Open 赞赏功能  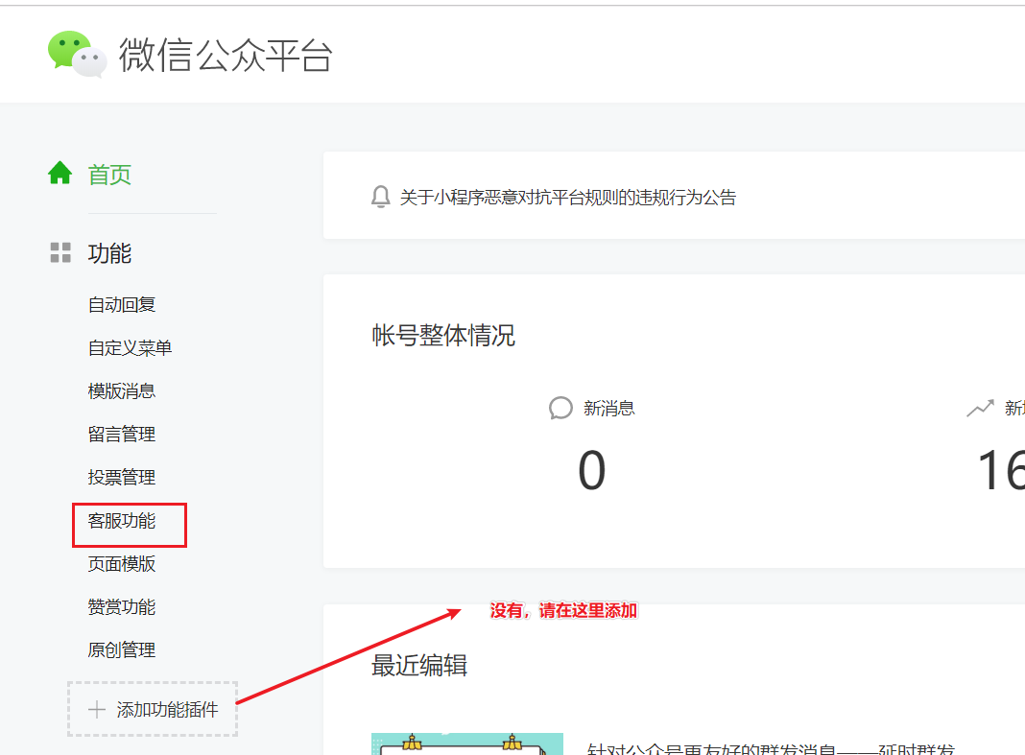[x=122, y=606]
